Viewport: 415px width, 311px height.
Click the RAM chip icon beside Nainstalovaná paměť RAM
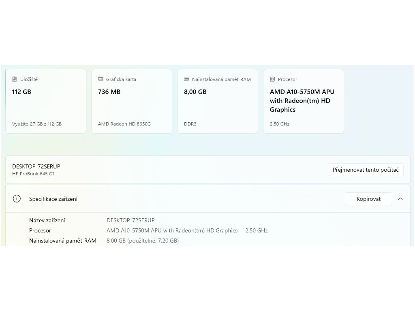[x=186, y=79]
